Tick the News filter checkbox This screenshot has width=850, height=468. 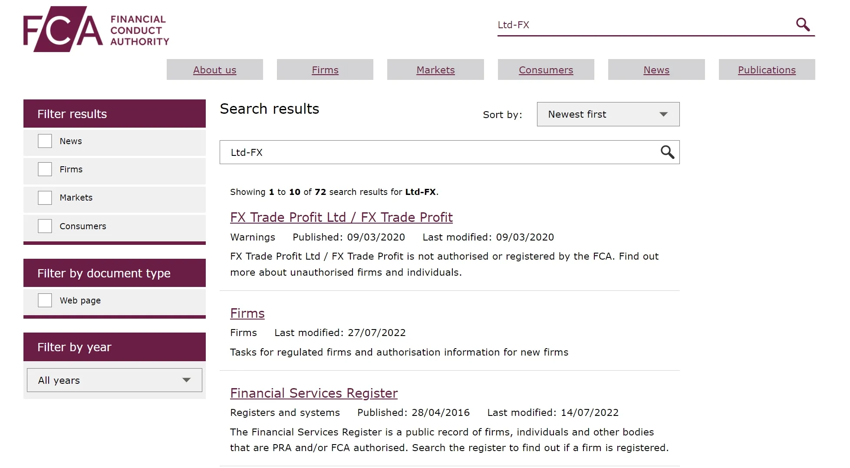[45, 141]
